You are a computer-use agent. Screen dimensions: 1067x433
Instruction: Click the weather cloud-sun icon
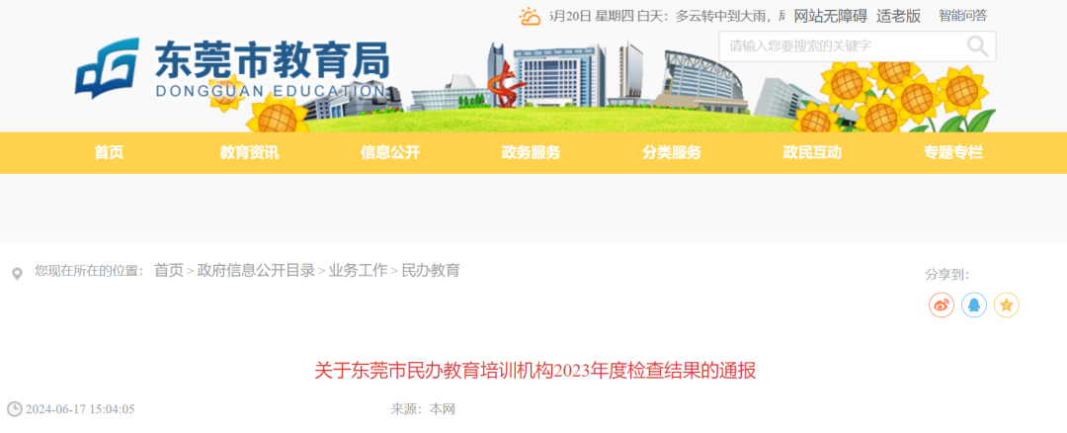530,17
